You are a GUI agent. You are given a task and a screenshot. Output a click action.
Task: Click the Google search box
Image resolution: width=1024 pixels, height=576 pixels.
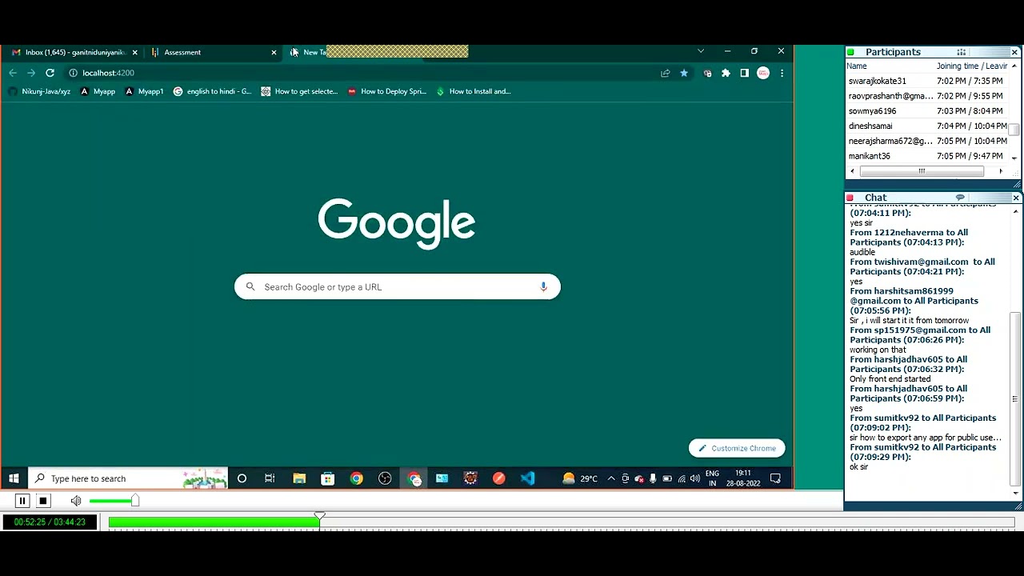(398, 287)
